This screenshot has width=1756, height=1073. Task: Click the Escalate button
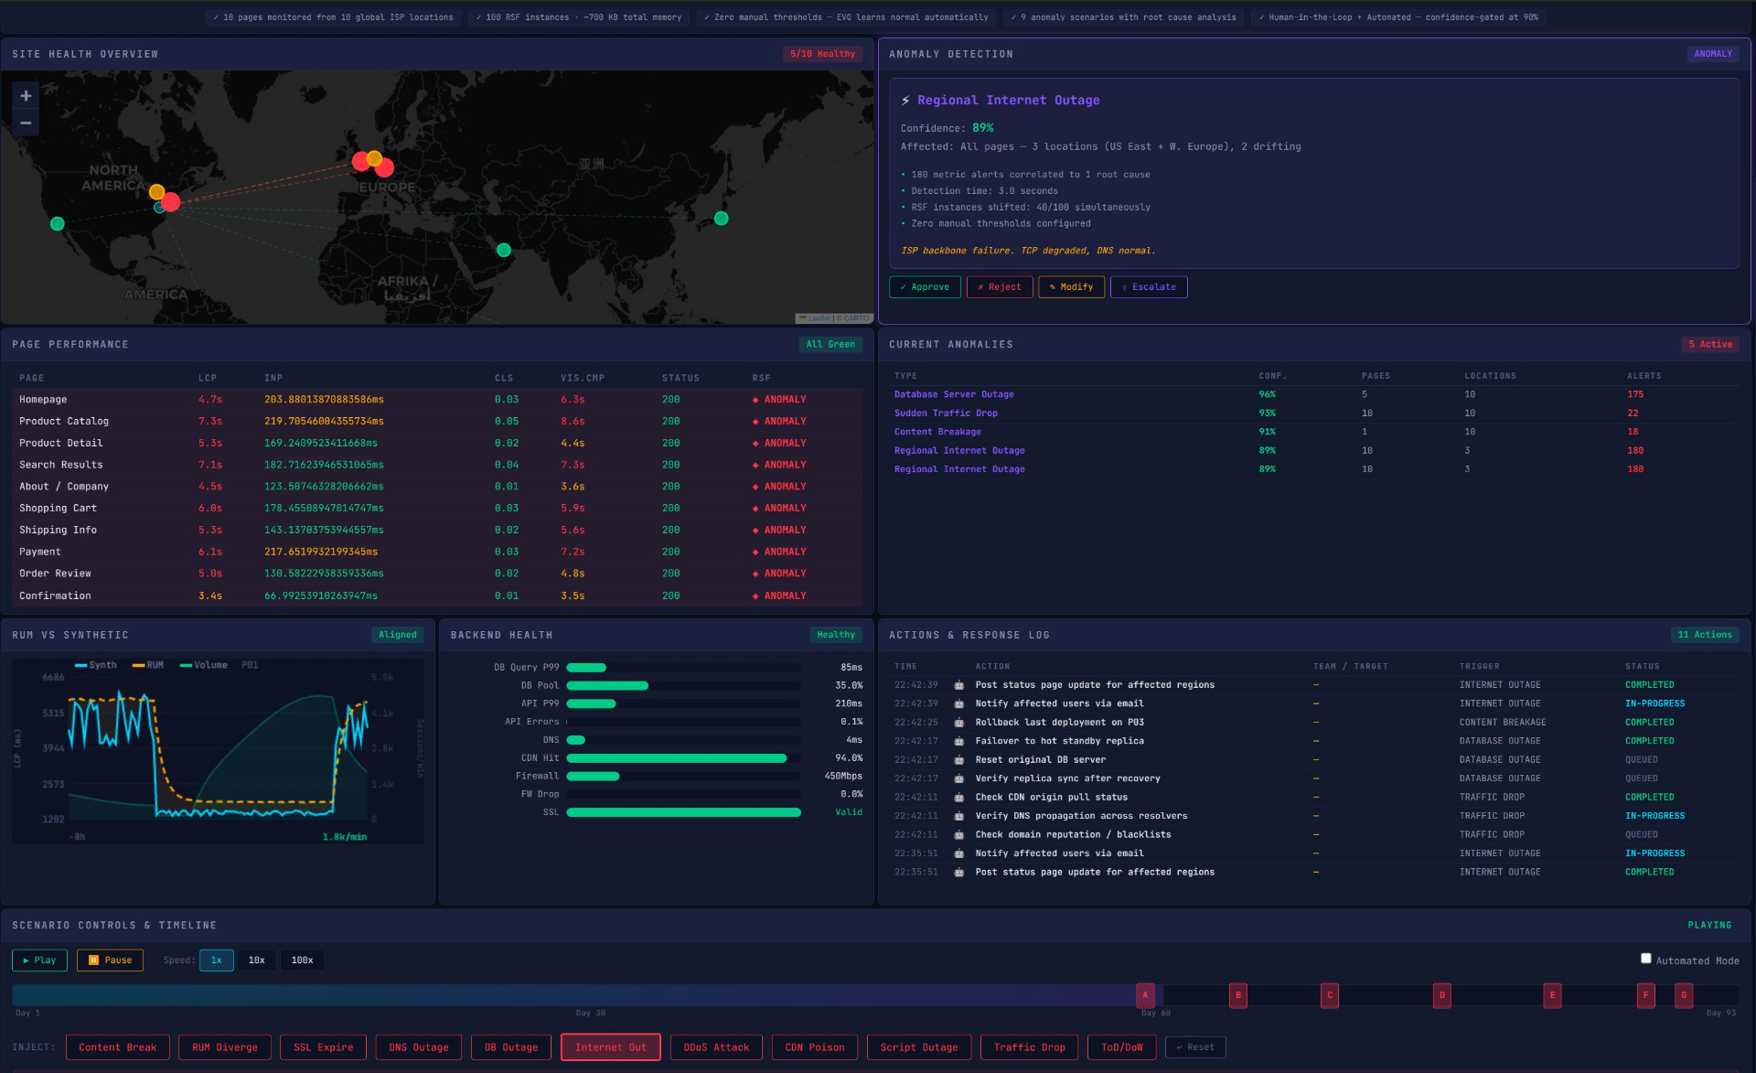1149,286
